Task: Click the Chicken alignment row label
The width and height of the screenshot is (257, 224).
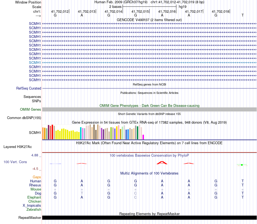Action: click(35, 201)
